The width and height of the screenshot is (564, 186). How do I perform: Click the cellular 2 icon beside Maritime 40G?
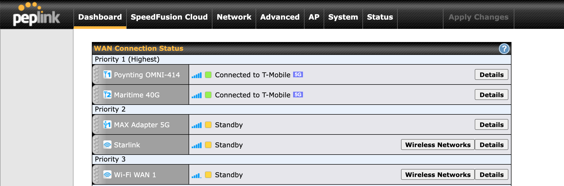point(107,95)
